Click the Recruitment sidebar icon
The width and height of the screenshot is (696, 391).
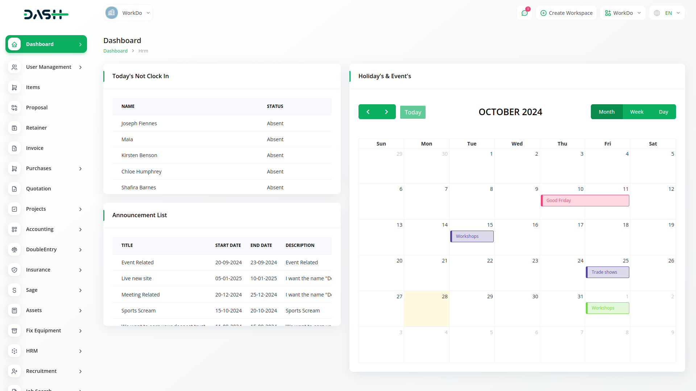tap(14, 371)
